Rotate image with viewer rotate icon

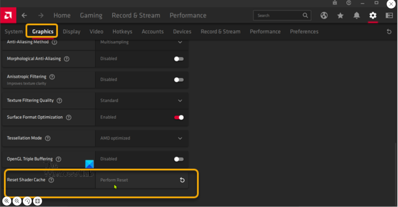coord(27,201)
